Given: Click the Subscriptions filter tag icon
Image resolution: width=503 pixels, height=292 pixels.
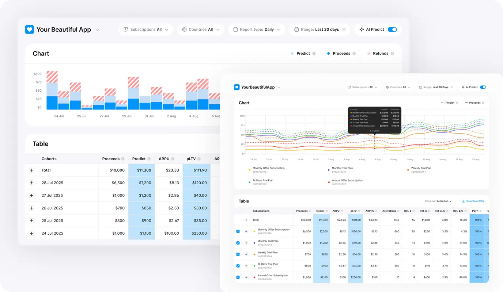Looking at the screenshot, I should (126, 30).
